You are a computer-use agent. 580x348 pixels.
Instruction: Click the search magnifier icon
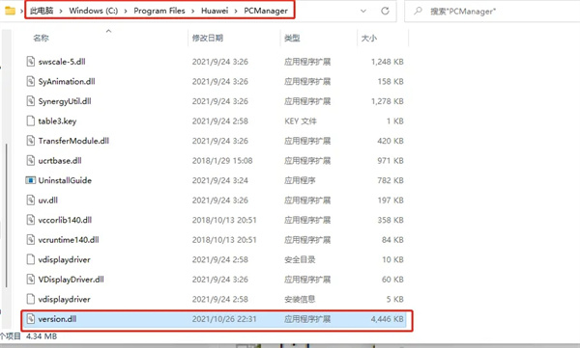point(418,11)
